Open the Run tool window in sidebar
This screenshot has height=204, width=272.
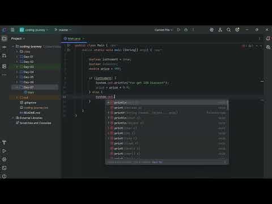pyautogui.click(x=4, y=151)
